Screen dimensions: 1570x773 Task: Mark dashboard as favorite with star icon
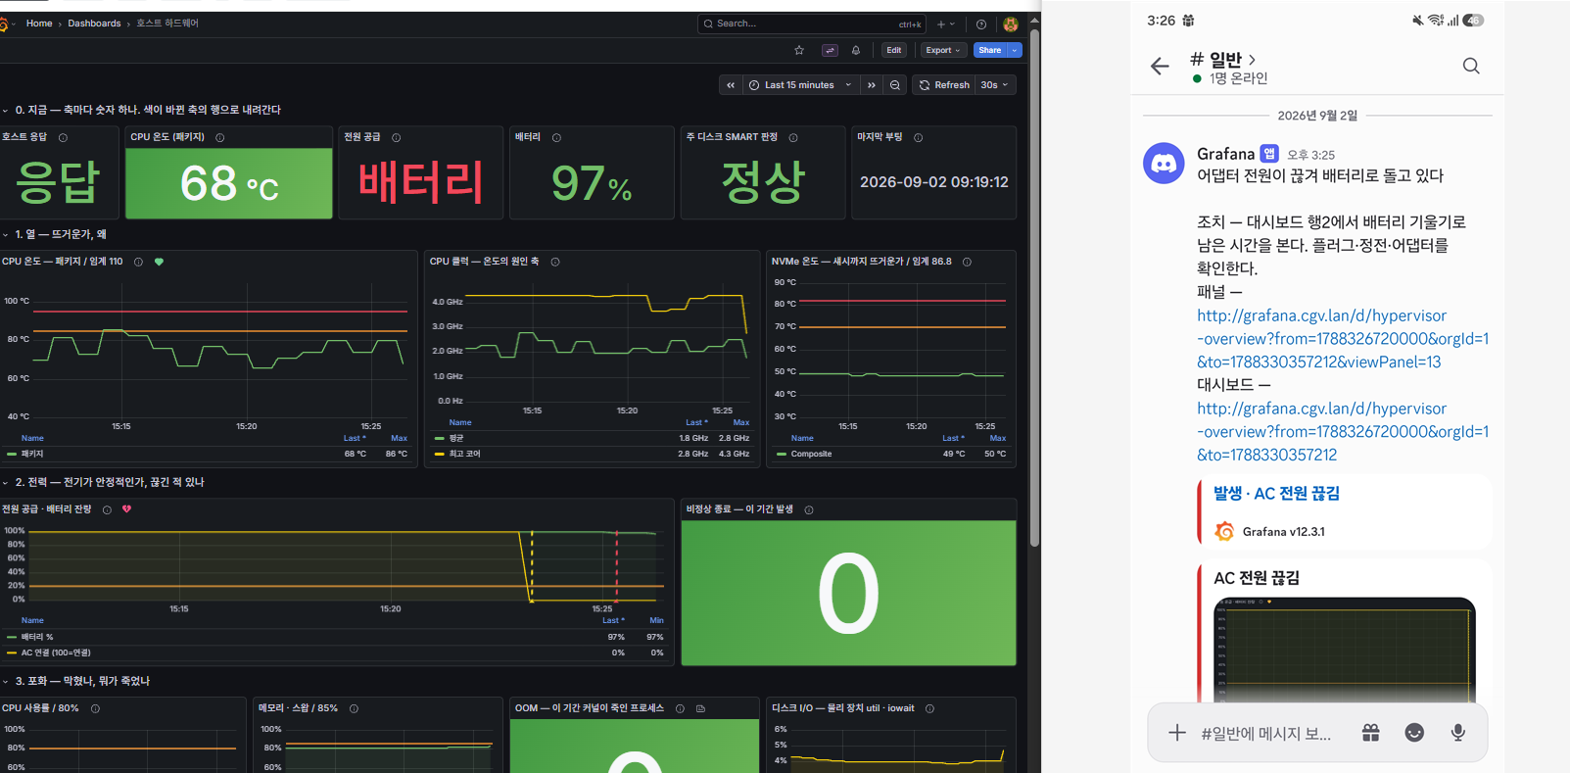click(799, 50)
